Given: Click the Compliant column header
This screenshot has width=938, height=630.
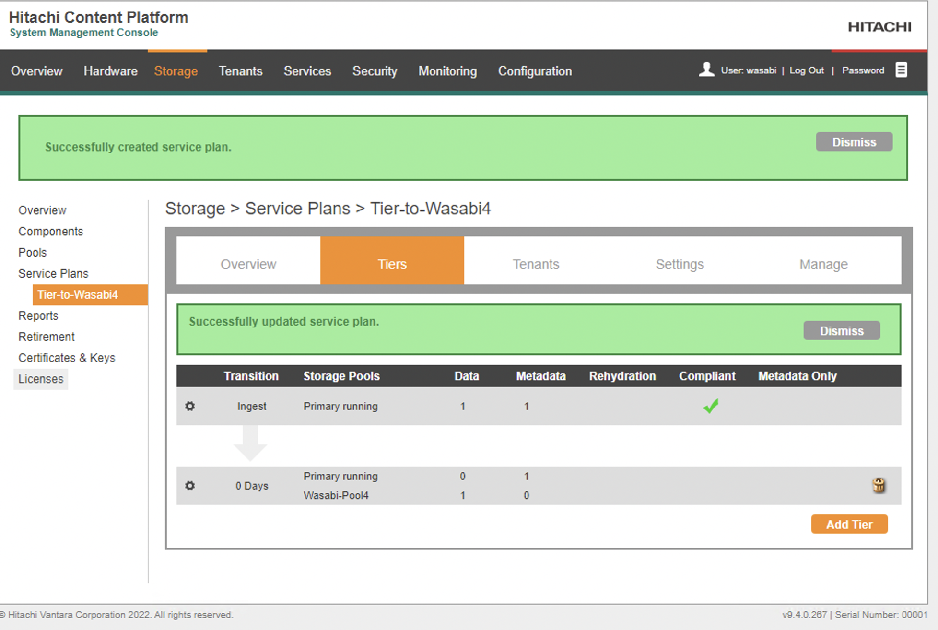Looking at the screenshot, I should pos(707,376).
